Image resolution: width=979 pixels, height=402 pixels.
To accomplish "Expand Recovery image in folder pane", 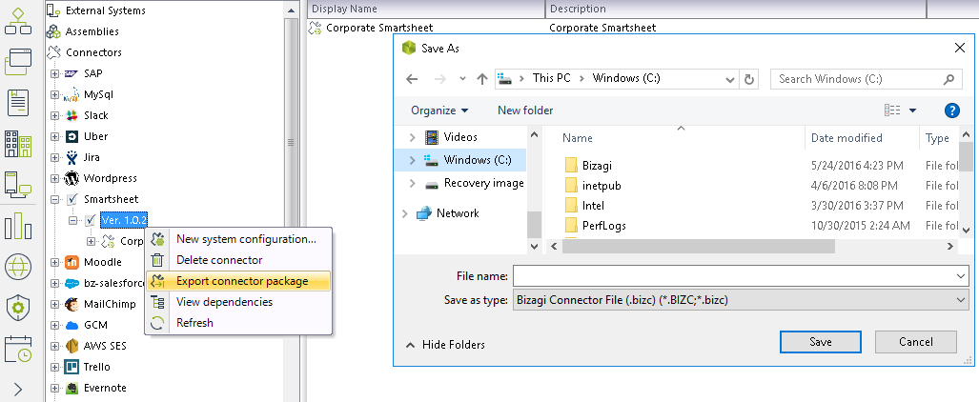I will click(x=412, y=184).
